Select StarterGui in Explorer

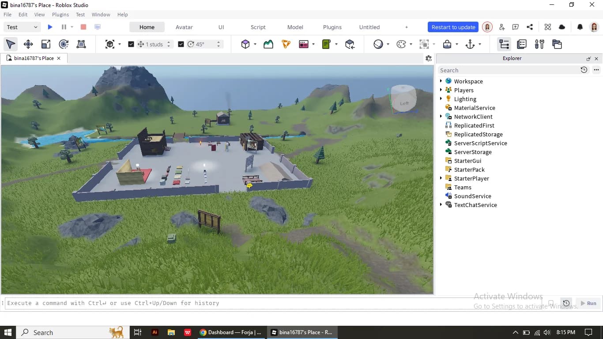[467, 161]
